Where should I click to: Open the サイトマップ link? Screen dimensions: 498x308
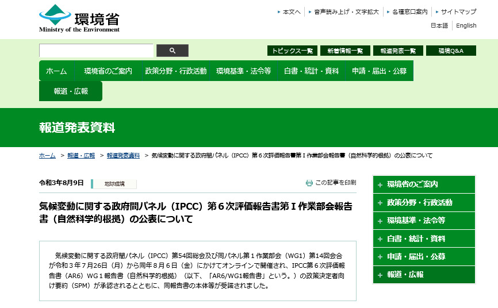click(458, 12)
